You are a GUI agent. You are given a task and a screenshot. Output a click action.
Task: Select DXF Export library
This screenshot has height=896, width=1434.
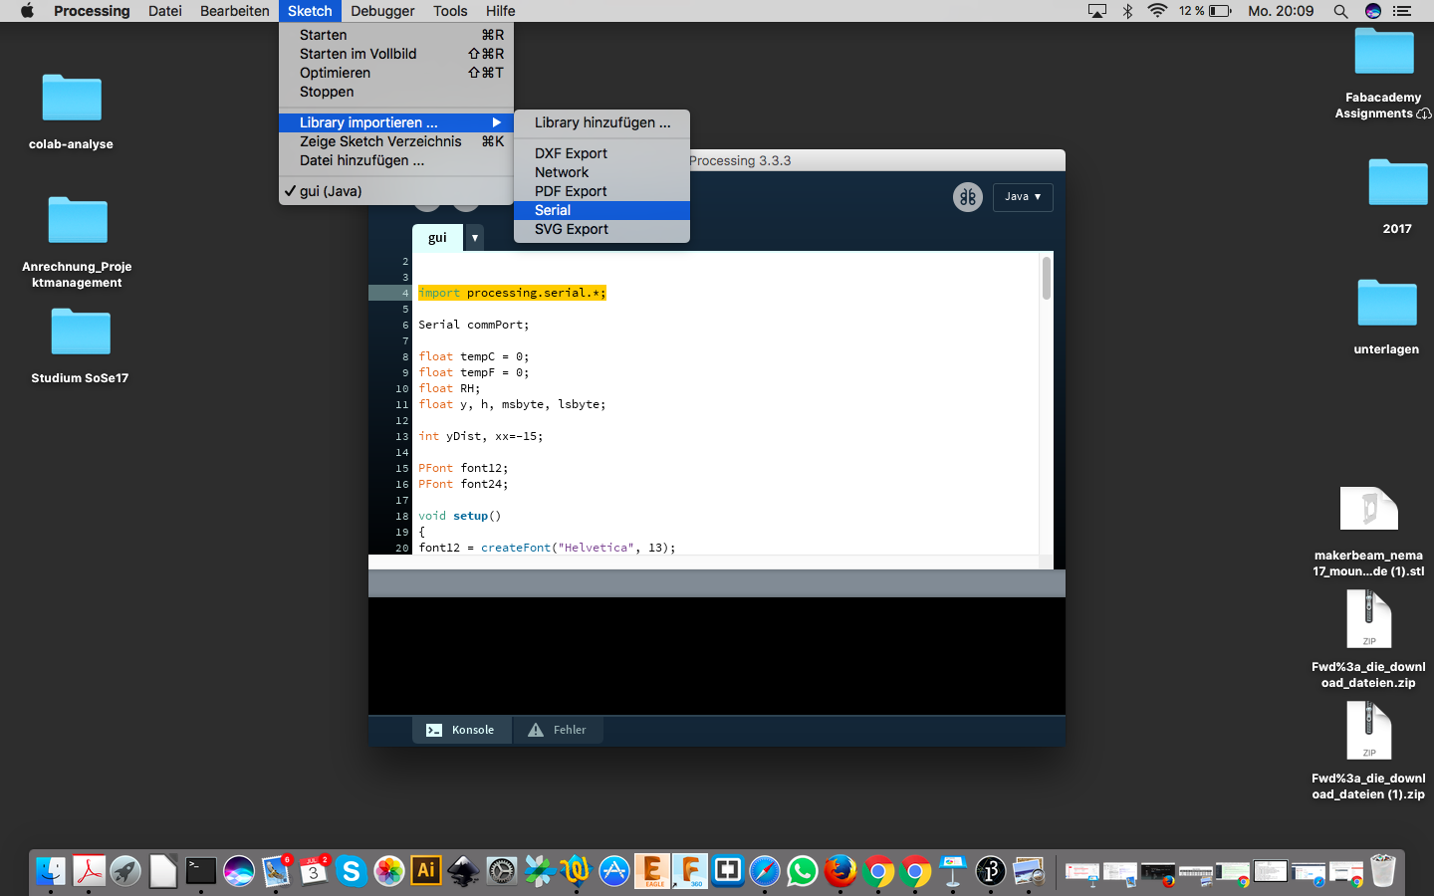click(x=601, y=153)
